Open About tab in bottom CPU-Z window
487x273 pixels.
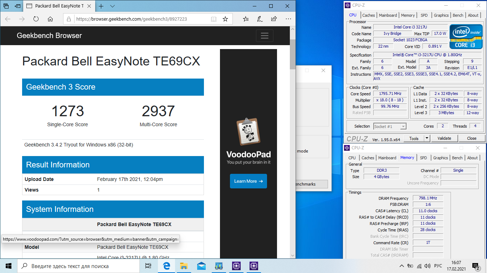(x=472, y=158)
